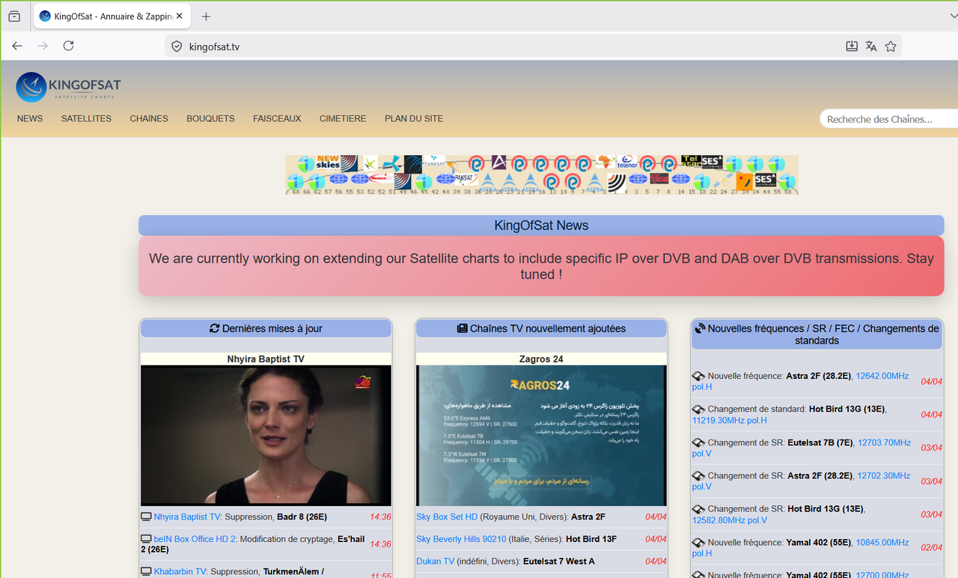958x578 pixels.
Task: Close the KingOfSat browser tab
Action: point(180,16)
